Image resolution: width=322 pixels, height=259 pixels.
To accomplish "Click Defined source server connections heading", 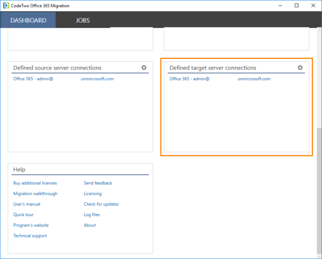I will (57, 68).
